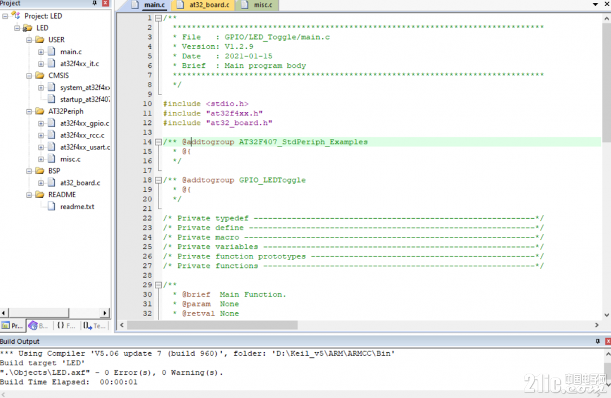Click project tree scroll left arrow

pyautogui.click(x=3, y=313)
